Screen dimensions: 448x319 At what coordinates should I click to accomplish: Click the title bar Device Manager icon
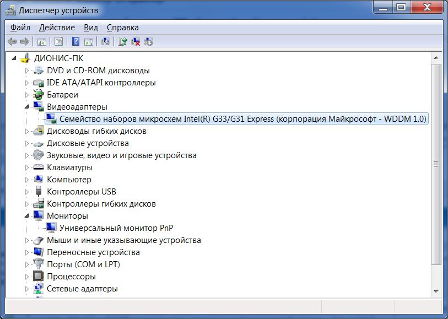(11, 10)
